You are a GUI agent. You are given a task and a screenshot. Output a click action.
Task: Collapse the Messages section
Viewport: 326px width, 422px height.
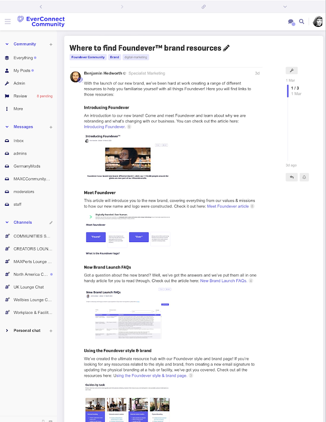click(x=7, y=127)
